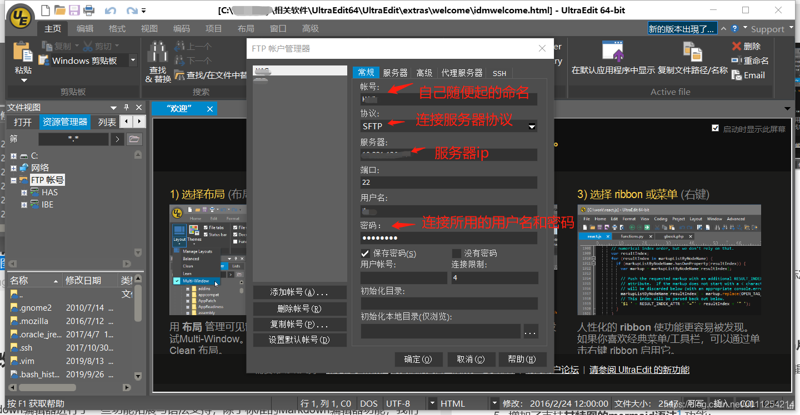The width and height of the screenshot is (800, 415).
Task: Open the Windows 剪贴板 dropdown
Action: point(133,60)
